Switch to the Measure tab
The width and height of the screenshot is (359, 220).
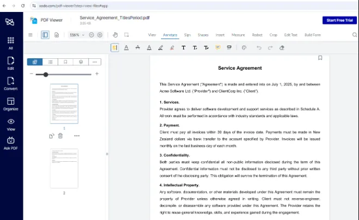[x=238, y=35]
